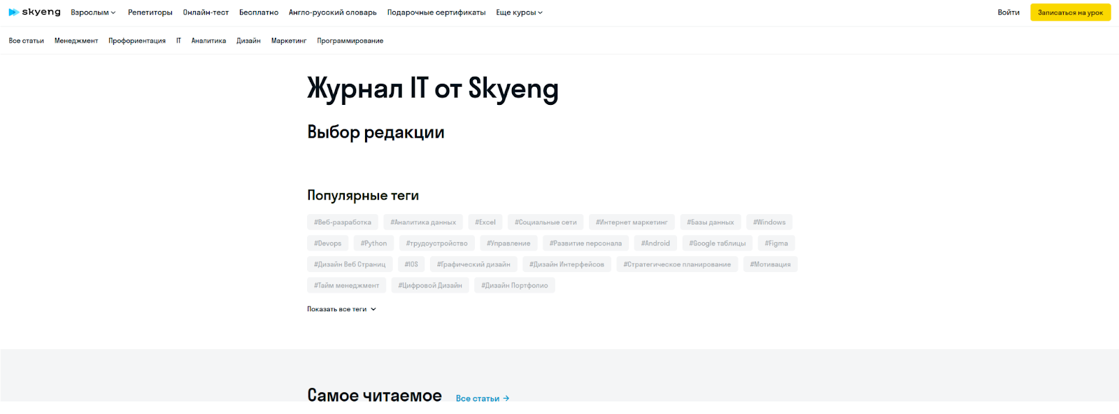Go to Онлайн-тест page

206,13
